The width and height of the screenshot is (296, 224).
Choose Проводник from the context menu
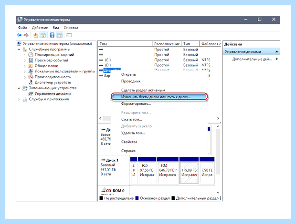pos(159,81)
